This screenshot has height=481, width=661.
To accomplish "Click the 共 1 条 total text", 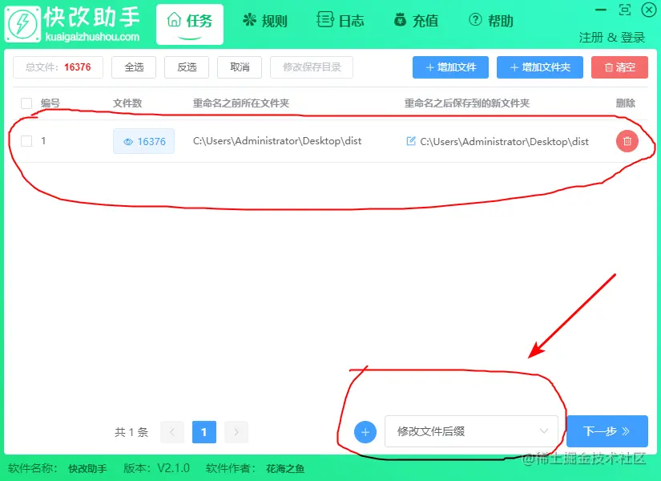I will (131, 432).
